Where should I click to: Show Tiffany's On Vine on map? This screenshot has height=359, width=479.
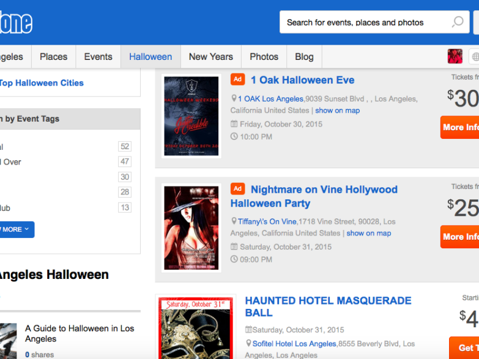point(369,233)
